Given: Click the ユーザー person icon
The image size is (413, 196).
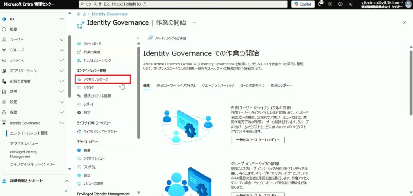Looking at the screenshot, I should point(4,40).
